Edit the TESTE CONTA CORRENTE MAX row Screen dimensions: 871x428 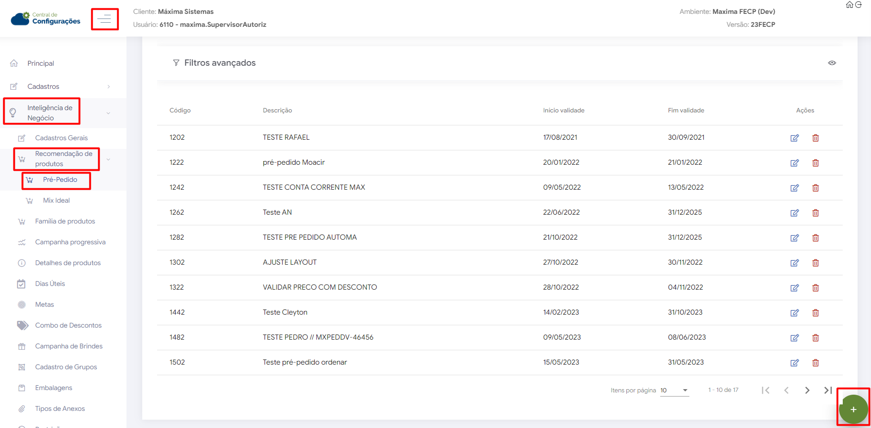click(795, 188)
